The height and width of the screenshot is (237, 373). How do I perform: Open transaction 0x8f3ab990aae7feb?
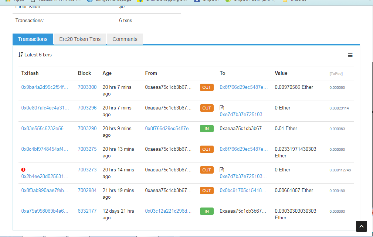[44, 190]
